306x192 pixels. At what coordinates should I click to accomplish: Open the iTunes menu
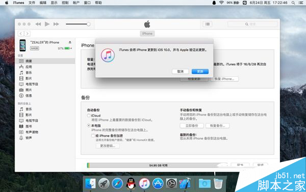18,3
